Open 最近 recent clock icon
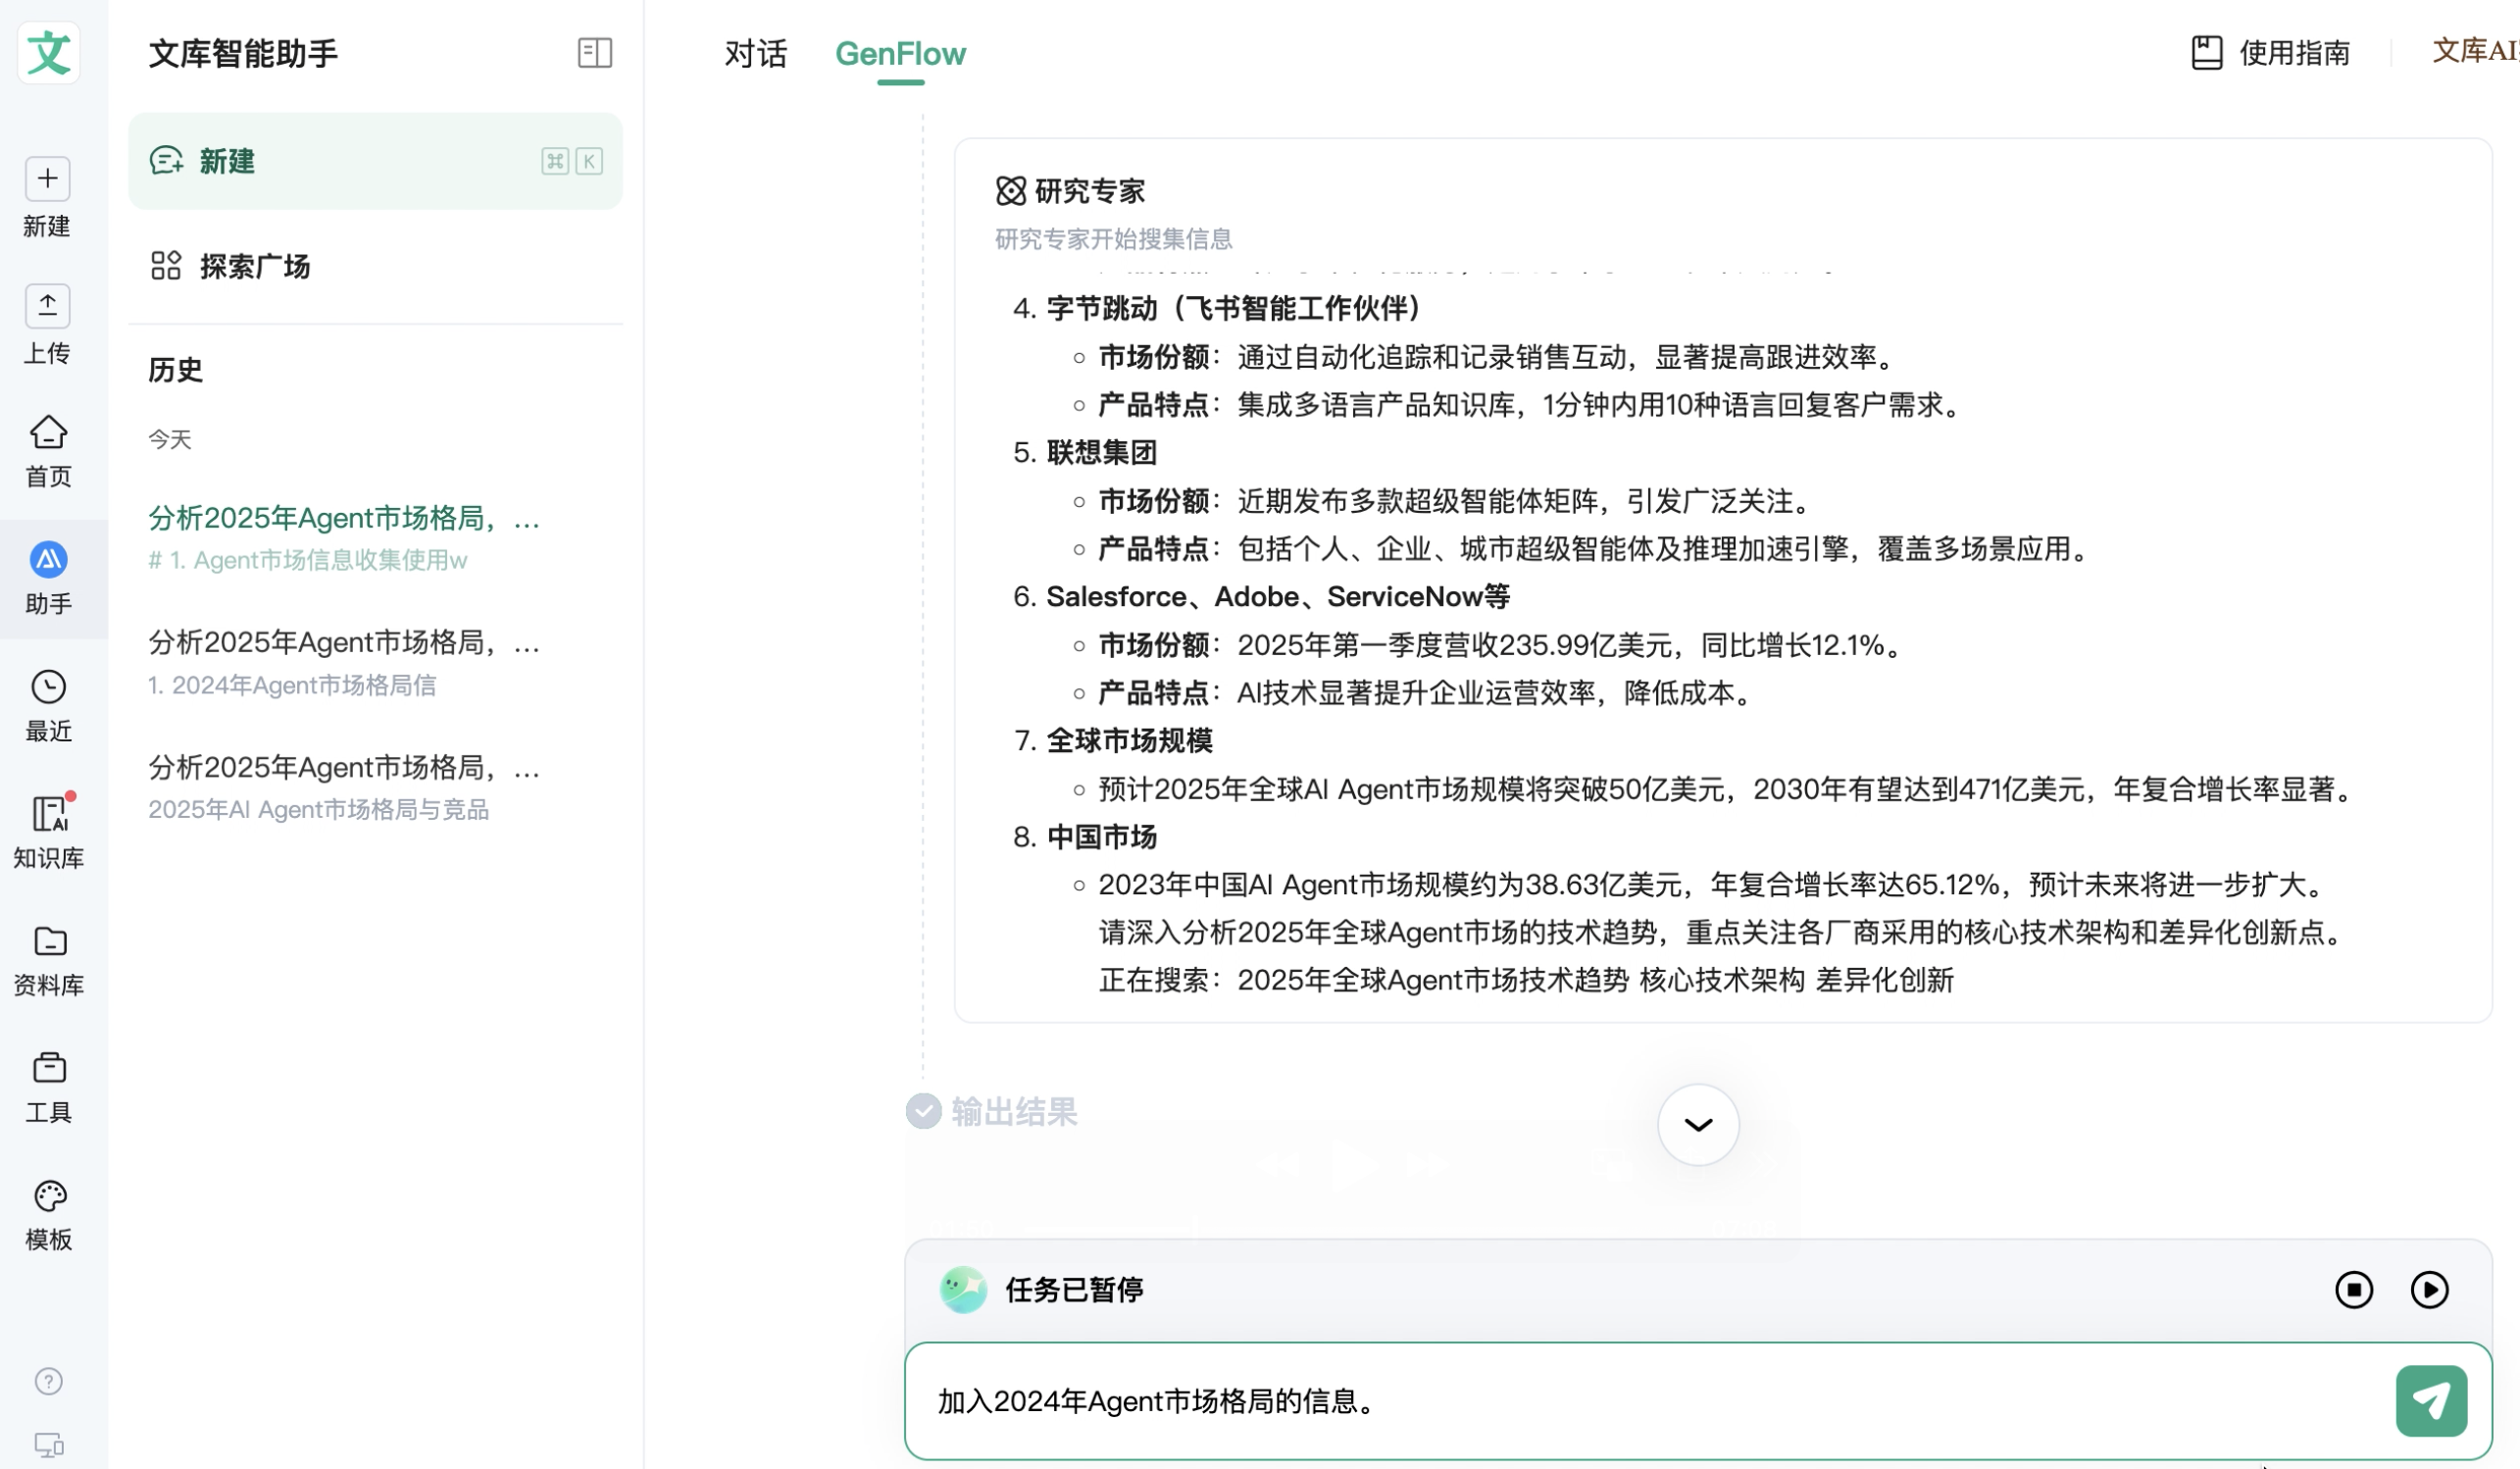2520x1469 pixels. [x=48, y=688]
